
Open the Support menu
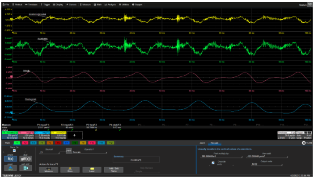[137, 4]
